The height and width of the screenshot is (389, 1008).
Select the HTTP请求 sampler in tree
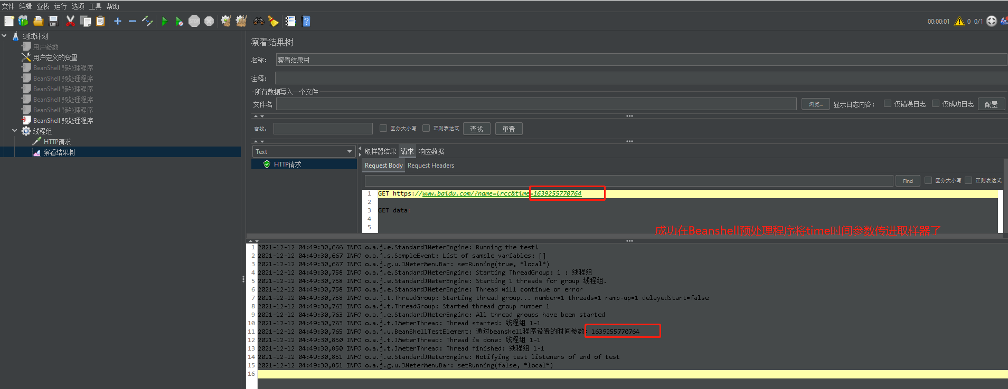(x=57, y=142)
